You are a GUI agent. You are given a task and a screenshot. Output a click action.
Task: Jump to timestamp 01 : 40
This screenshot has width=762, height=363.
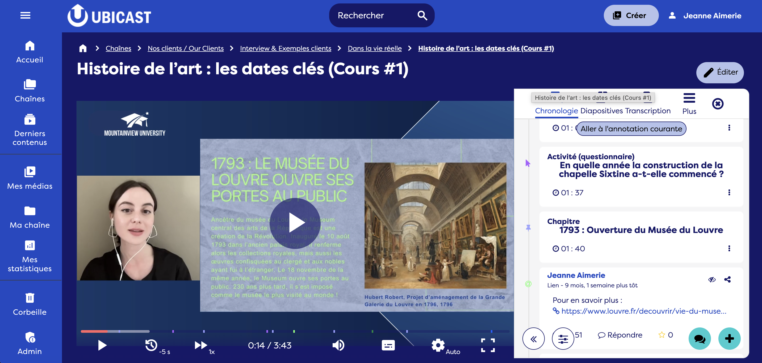(x=568, y=249)
